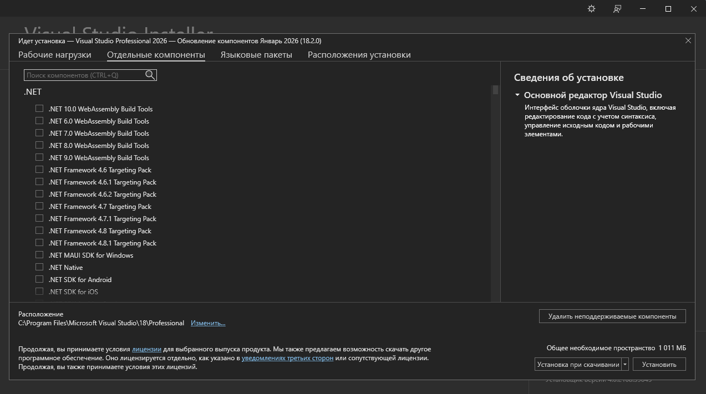Switch to Рабочие нагрузки tab
Screen dimensions: 706x394
[54, 55]
